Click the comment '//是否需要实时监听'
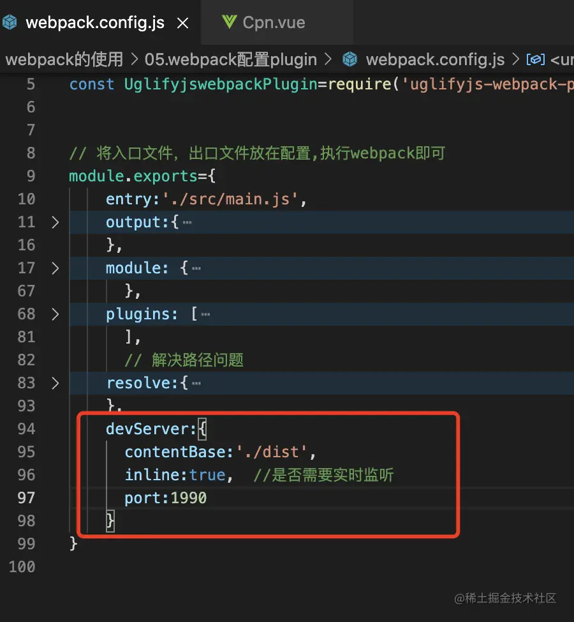 323,475
